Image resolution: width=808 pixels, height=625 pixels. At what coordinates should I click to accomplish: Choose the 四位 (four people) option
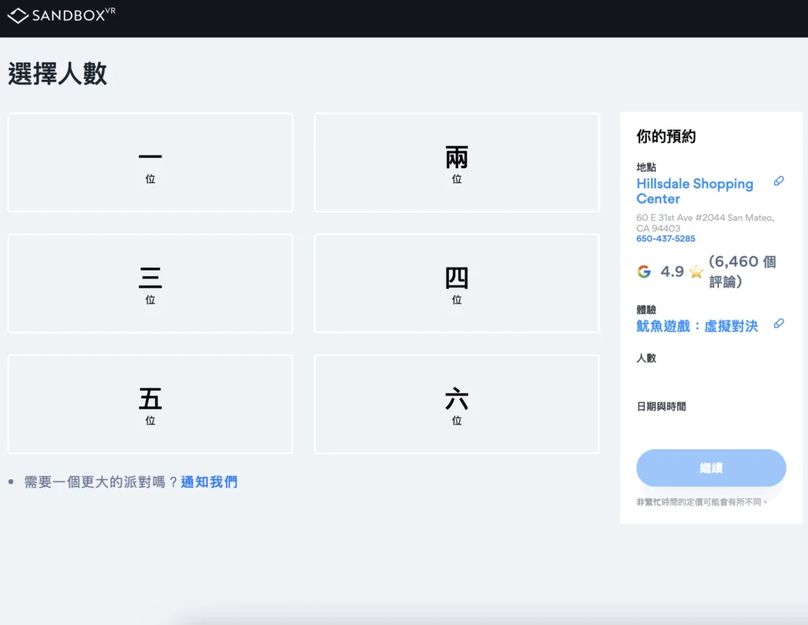point(457,283)
